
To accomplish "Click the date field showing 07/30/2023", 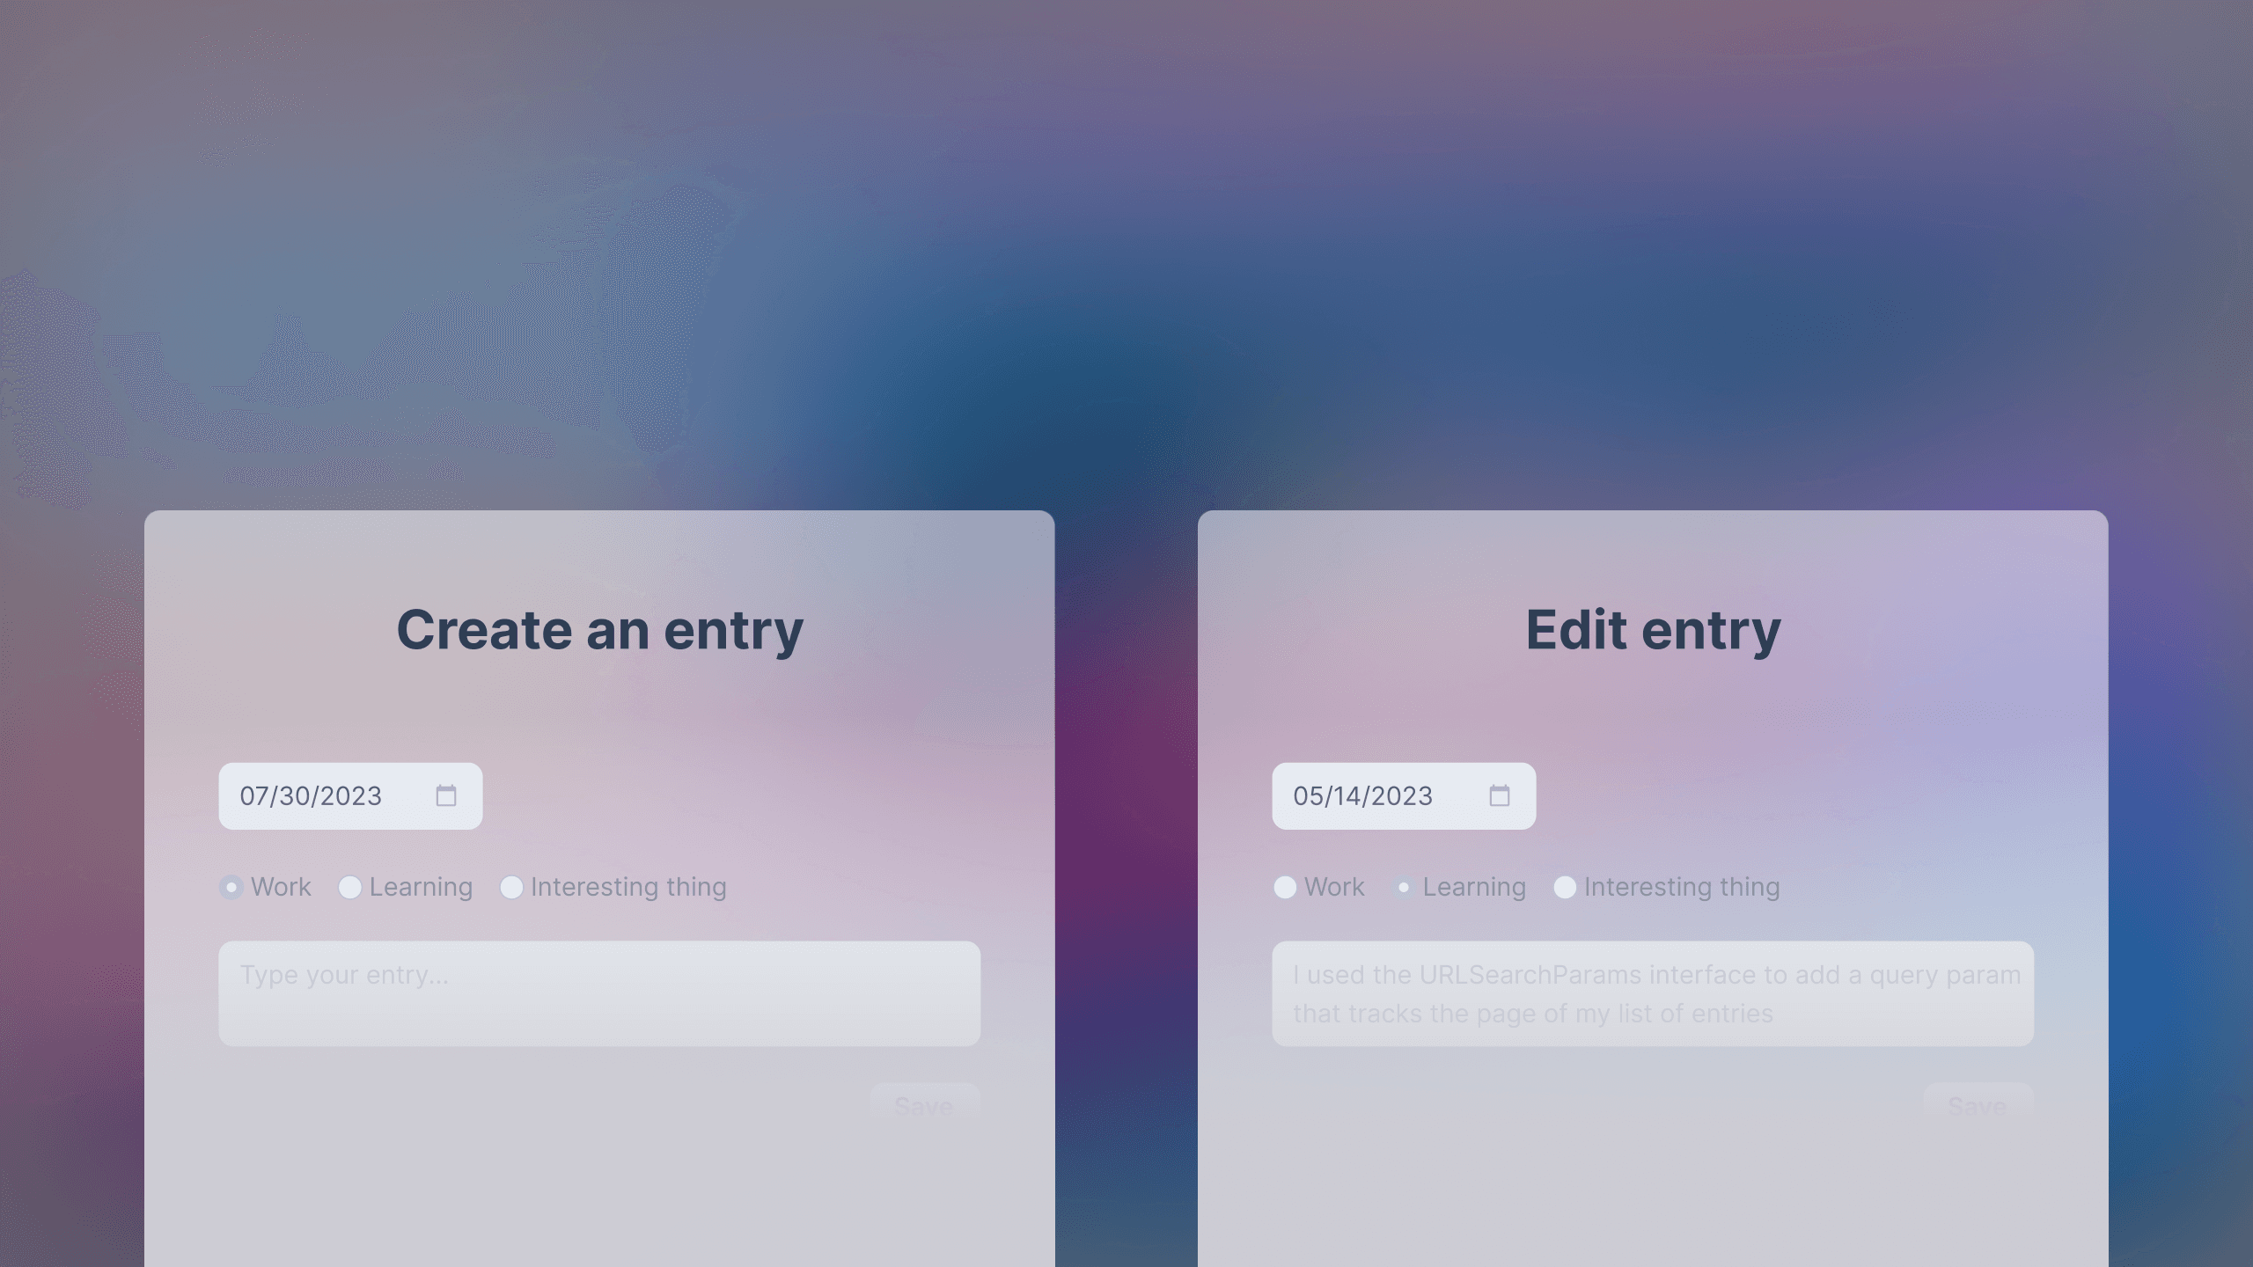I will click(x=349, y=795).
